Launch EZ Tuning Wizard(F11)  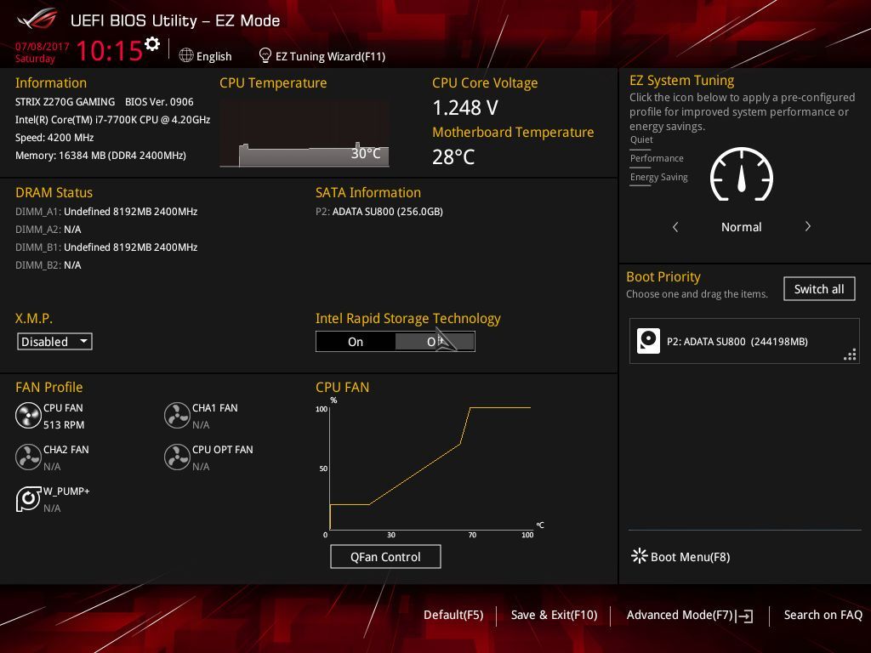[330, 56]
